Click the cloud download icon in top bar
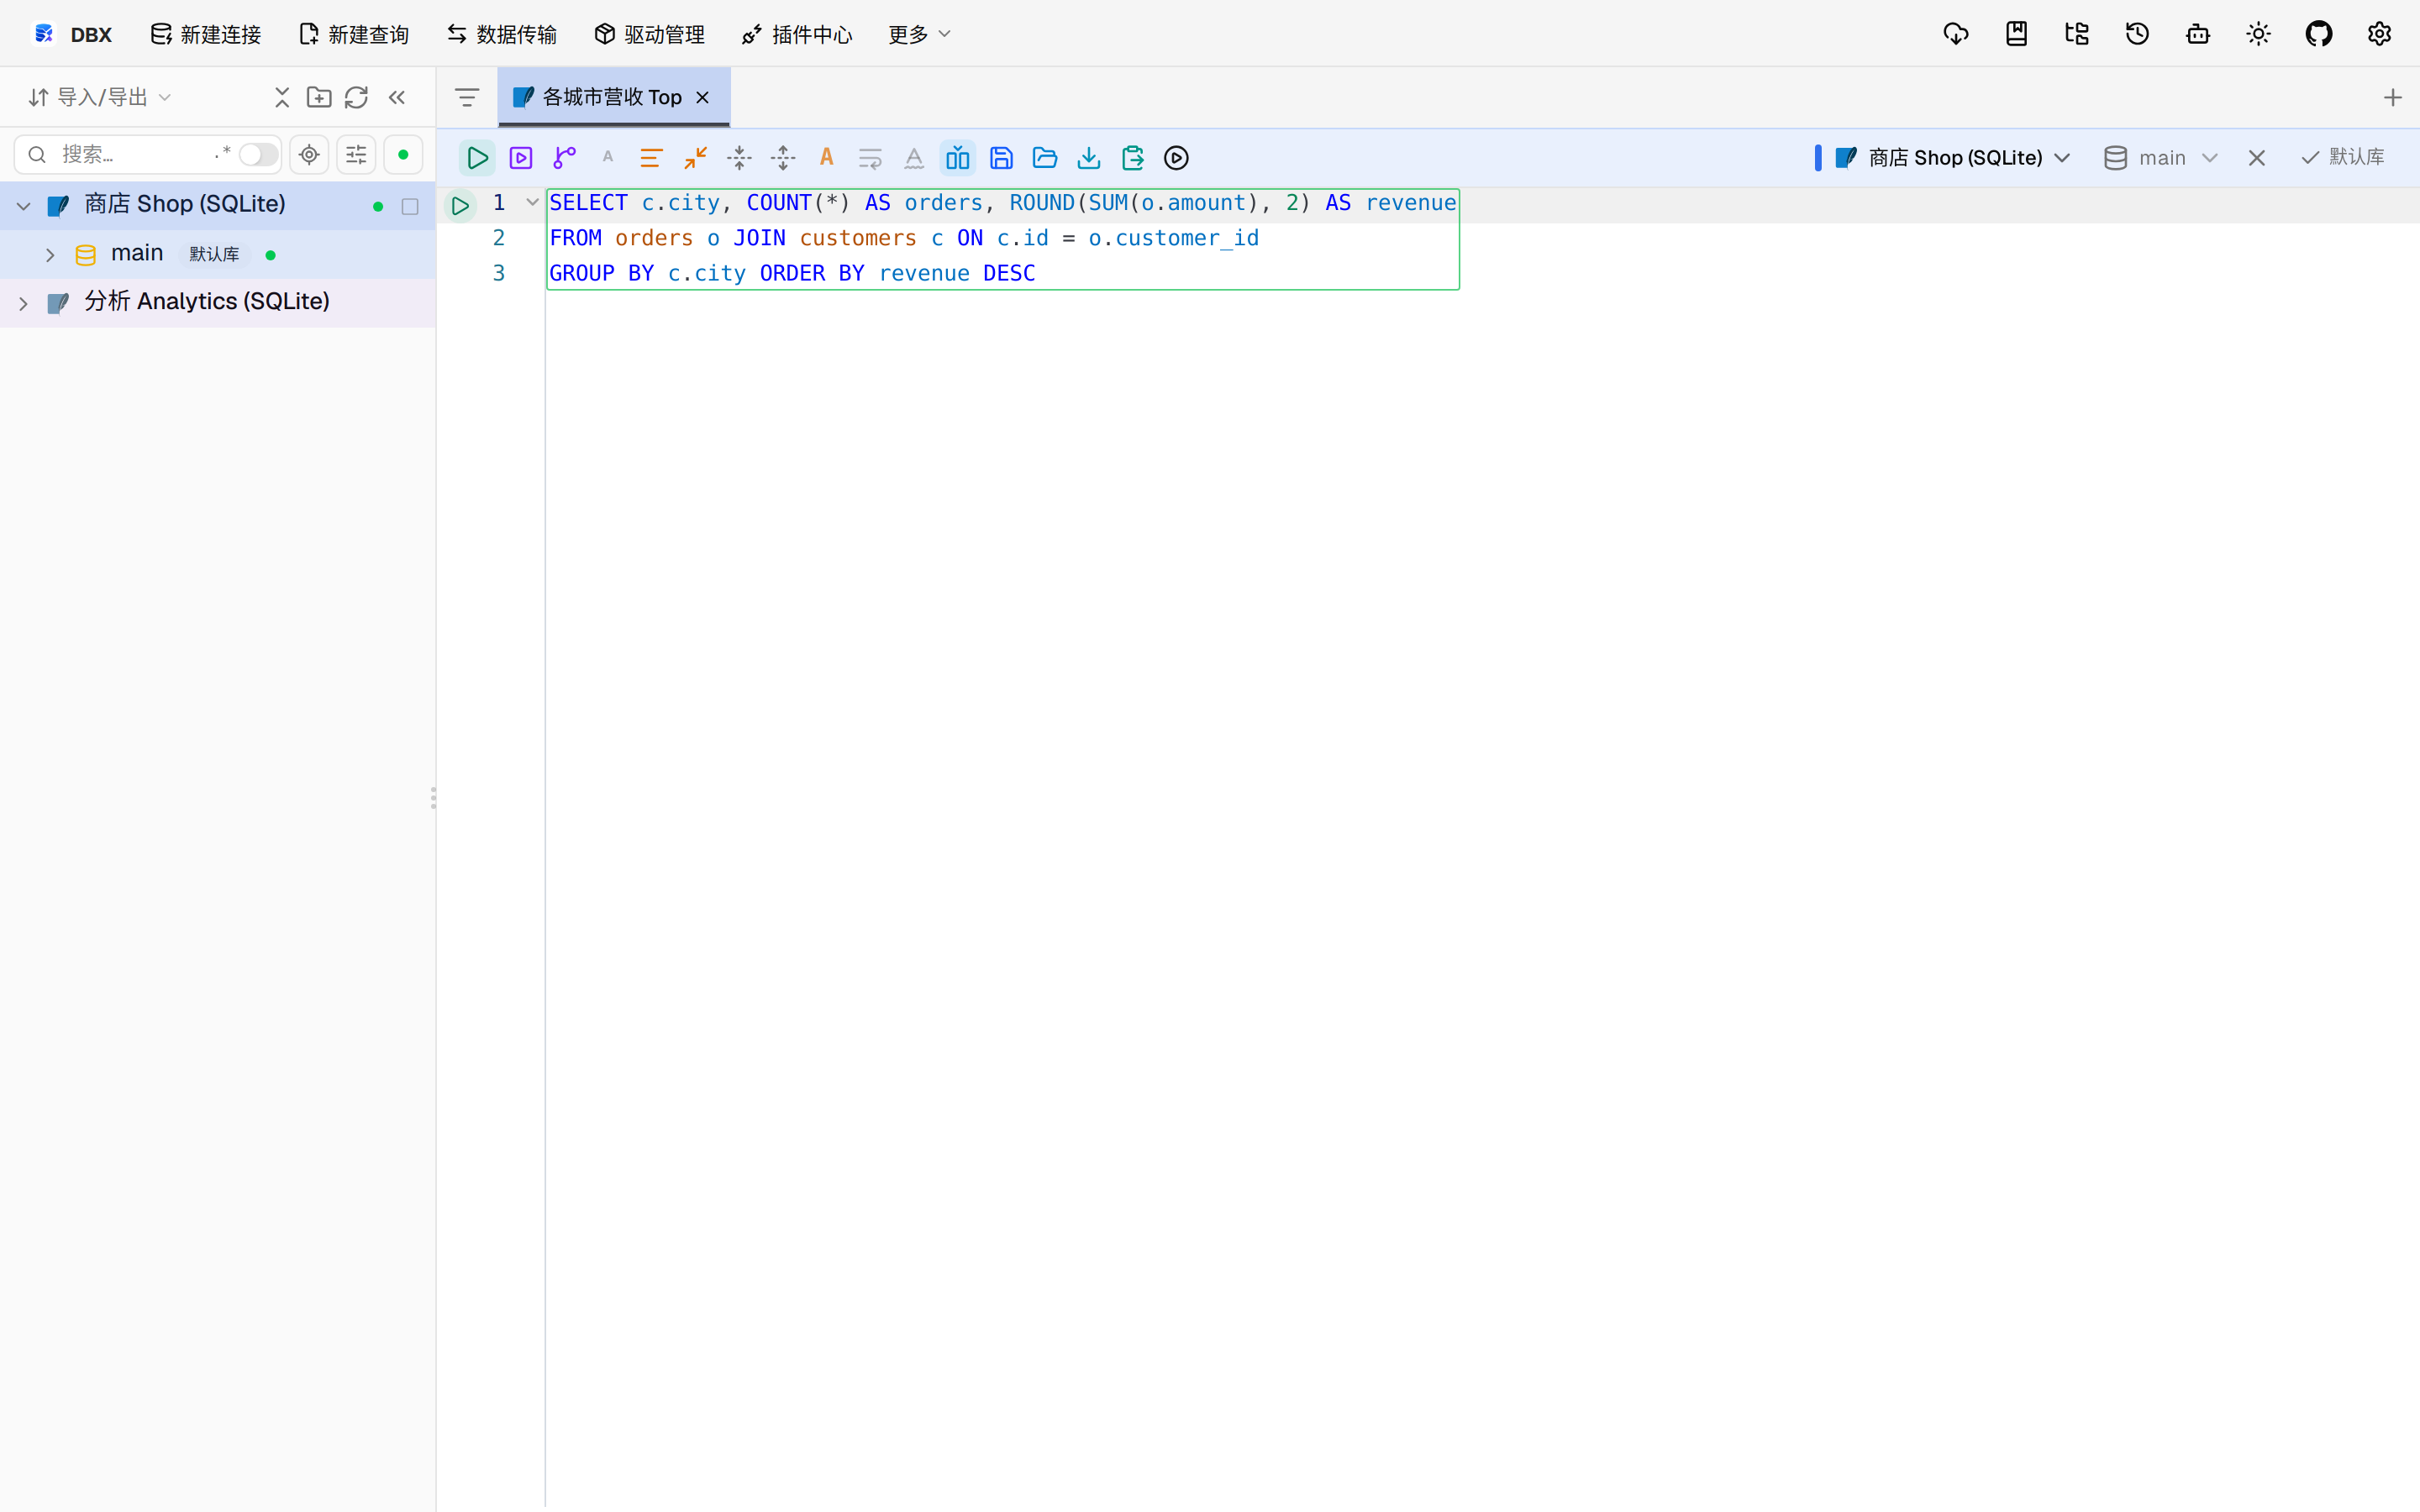The height and width of the screenshot is (1512, 2420). point(1956,34)
